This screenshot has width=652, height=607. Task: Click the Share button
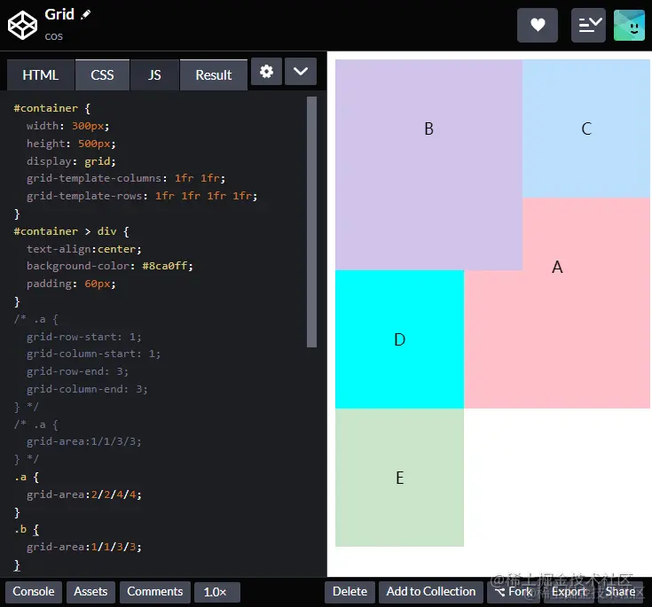coord(620,592)
